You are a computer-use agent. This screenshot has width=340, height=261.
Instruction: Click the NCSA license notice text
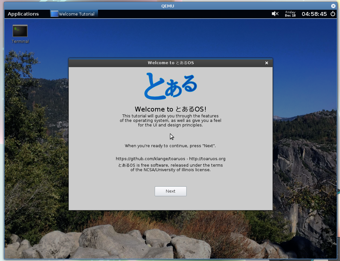(x=171, y=168)
